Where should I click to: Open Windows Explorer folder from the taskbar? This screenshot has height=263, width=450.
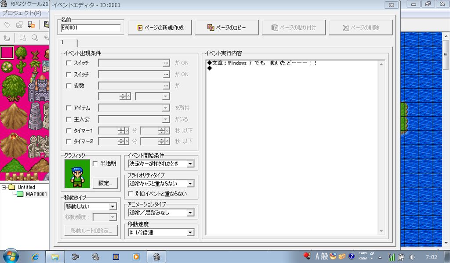click(55, 257)
